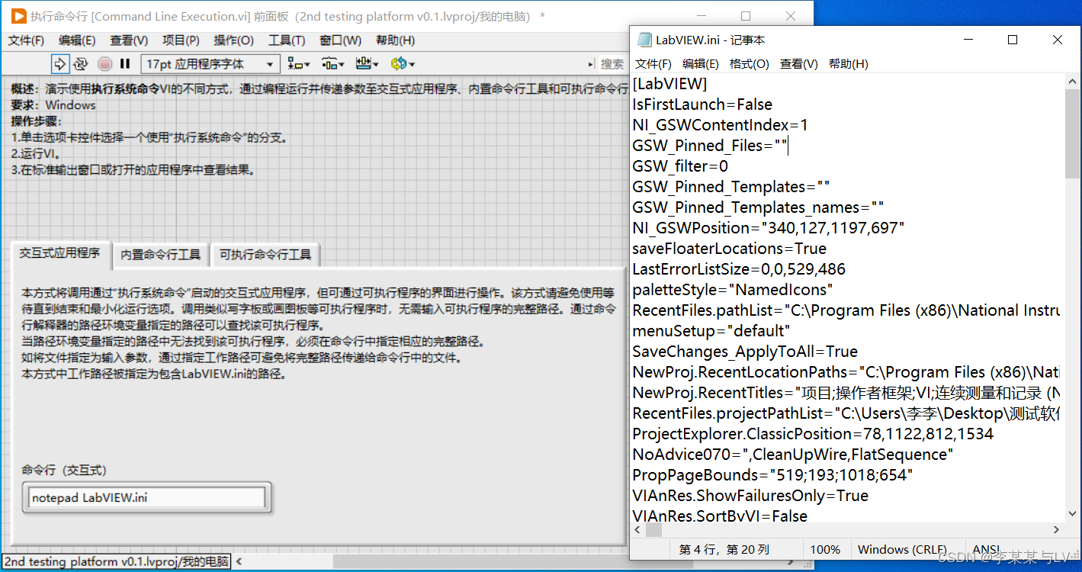The height and width of the screenshot is (572, 1082).
Task: Click the Notepad horizontal scrollbar left arrow
Action: click(637, 529)
